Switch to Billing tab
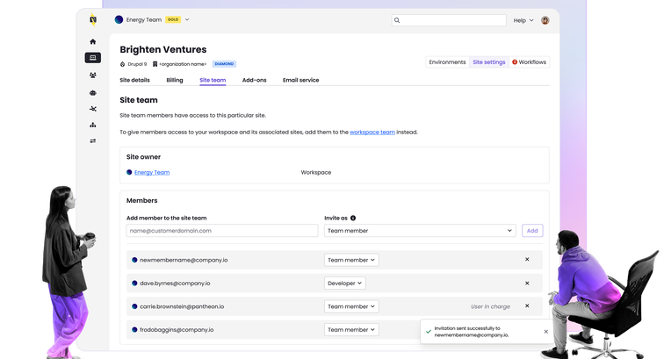This screenshot has height=359, width=664. point(175,80)
